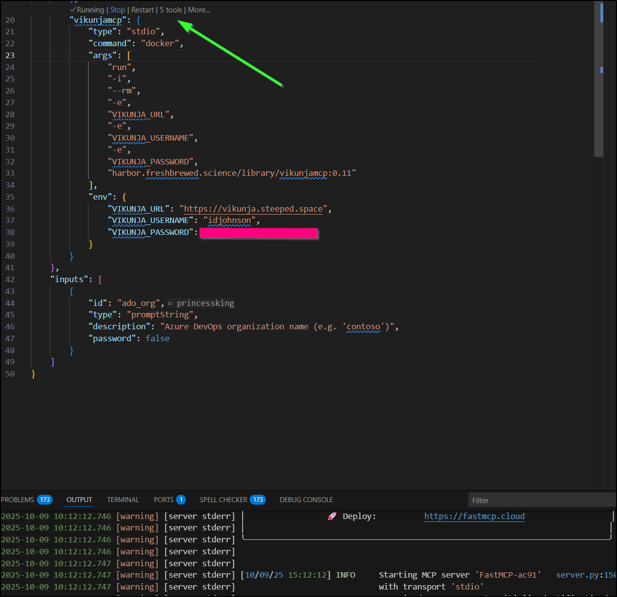Click the 1 badge next to PORTS
617x597 pixels.
[x=181, y=500]
